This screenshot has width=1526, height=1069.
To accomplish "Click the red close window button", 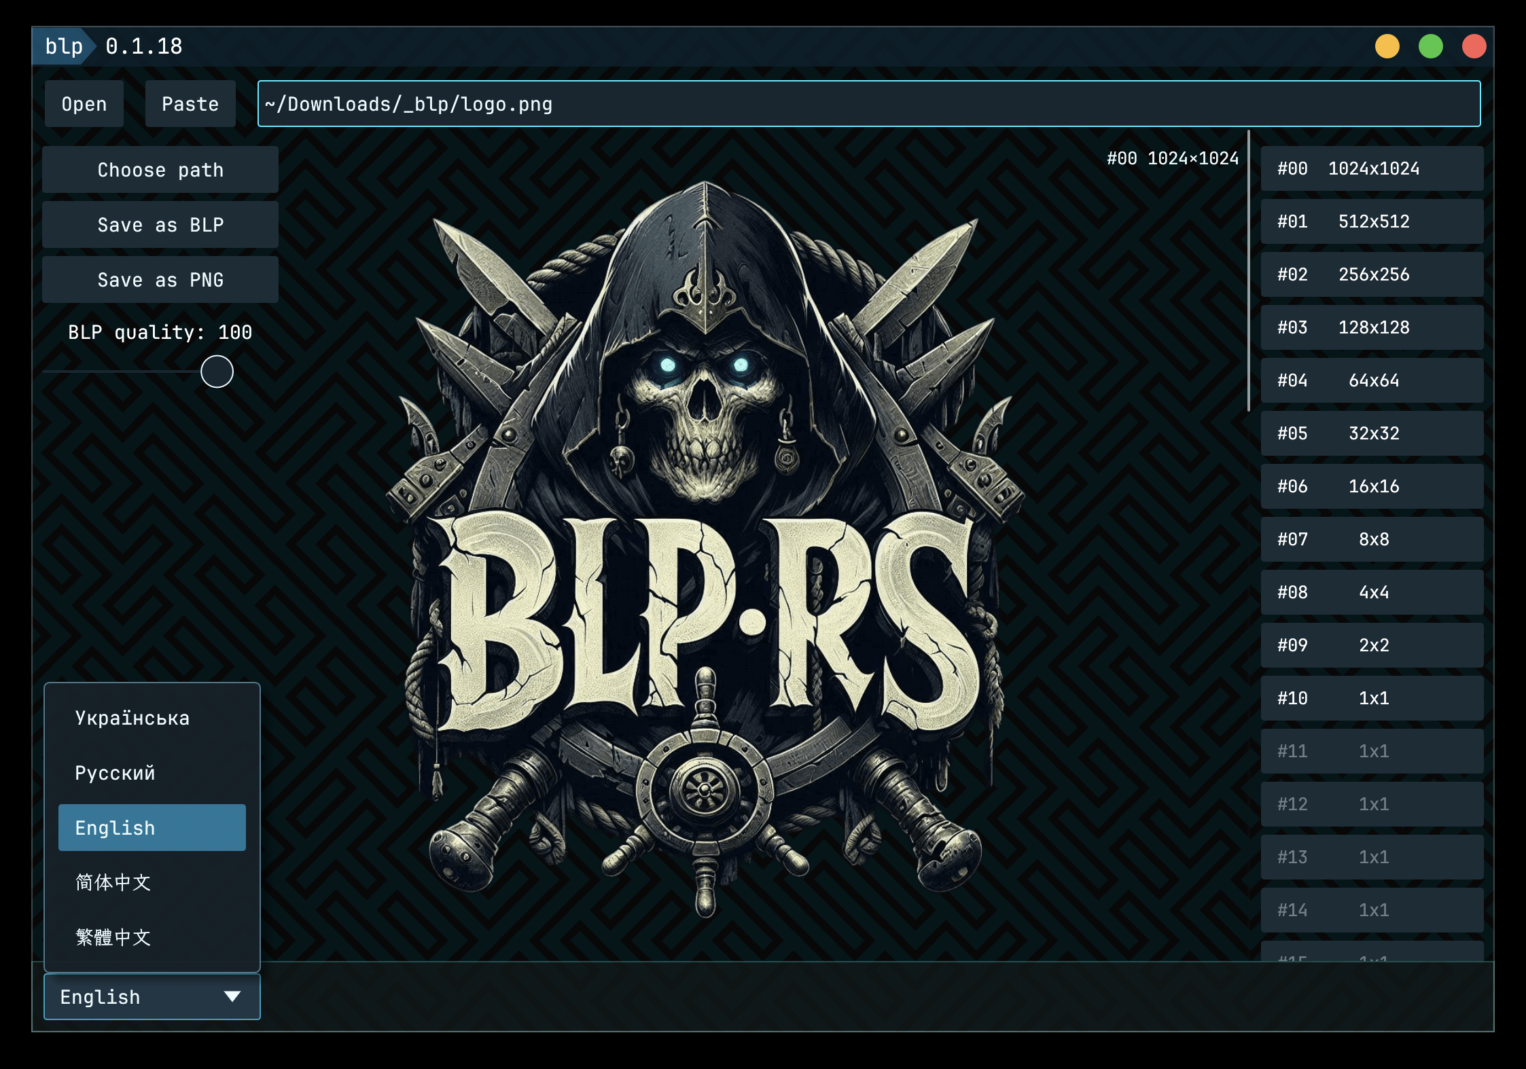I will point(1474,46).
